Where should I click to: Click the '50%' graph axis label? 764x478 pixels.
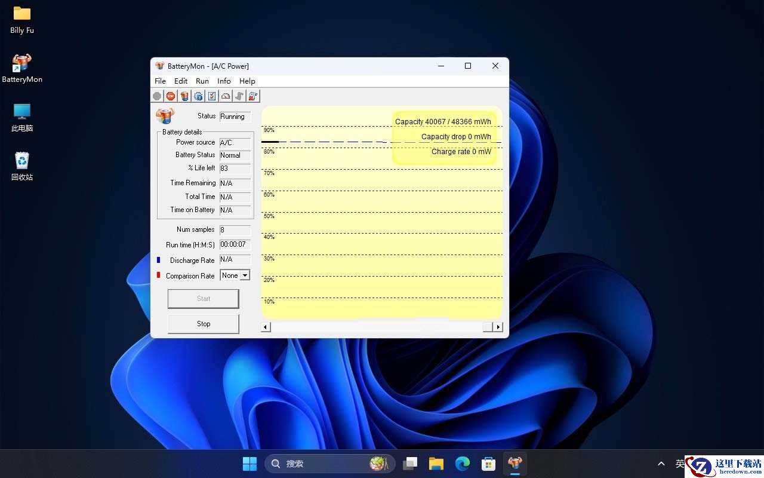(269, 216)
